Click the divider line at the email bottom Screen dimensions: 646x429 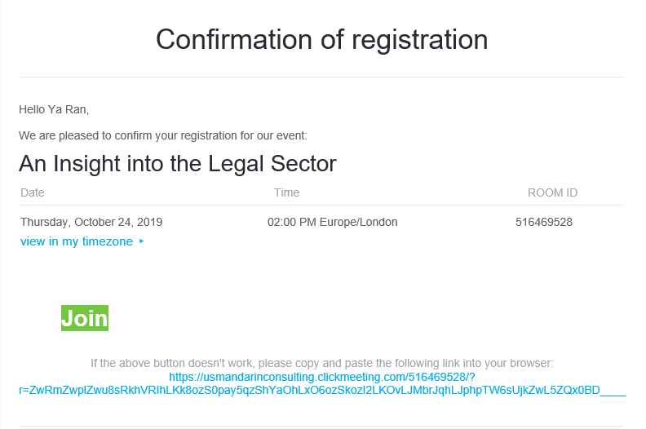pos(321,426)
